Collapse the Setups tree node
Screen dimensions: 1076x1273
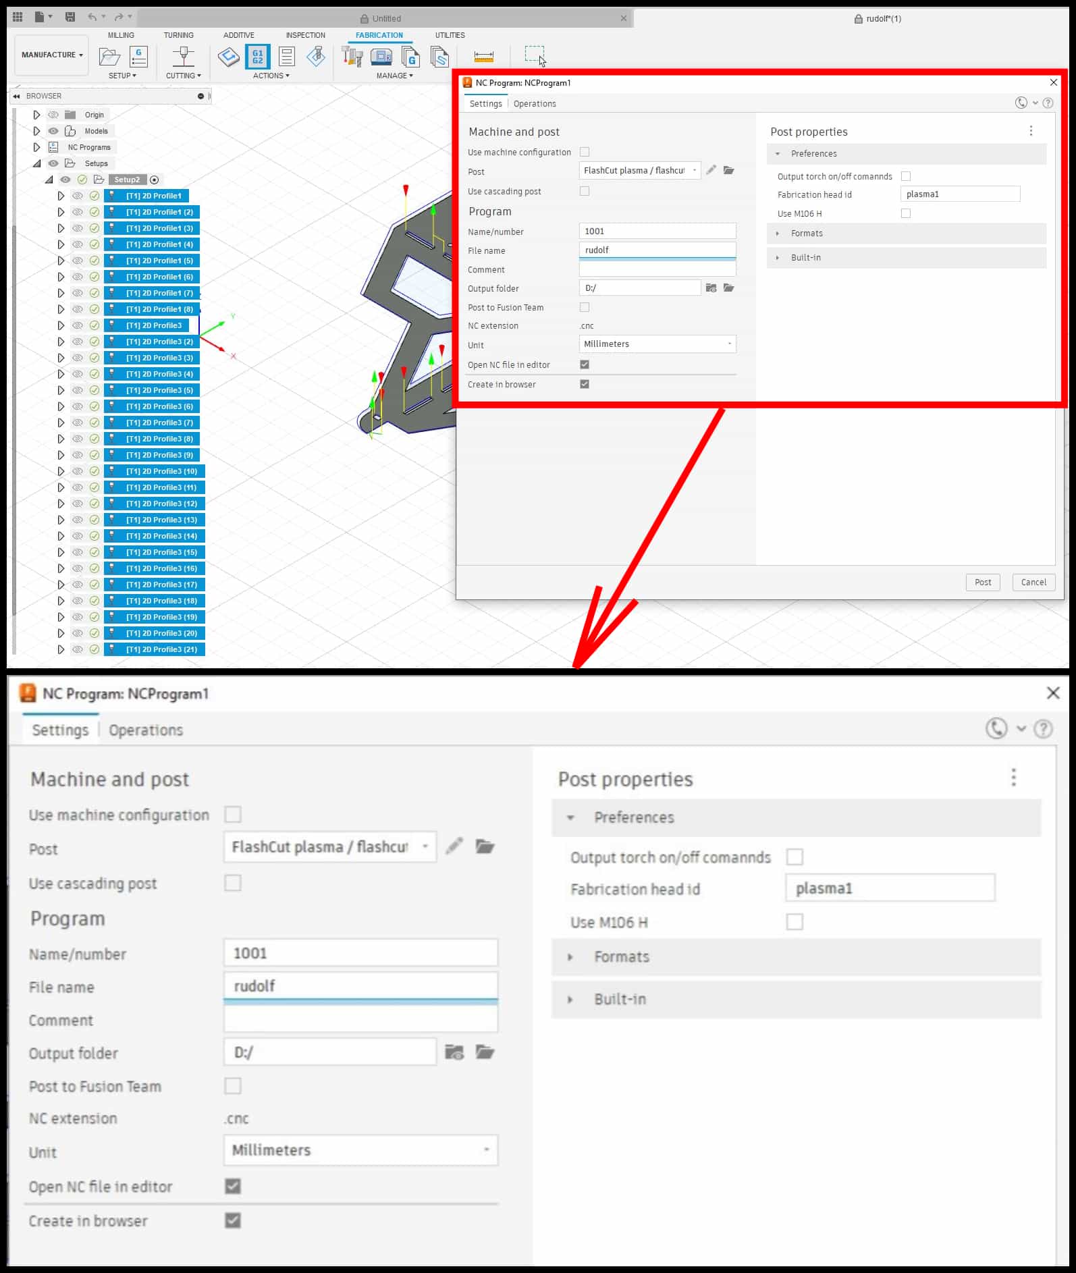pos(37,163)
